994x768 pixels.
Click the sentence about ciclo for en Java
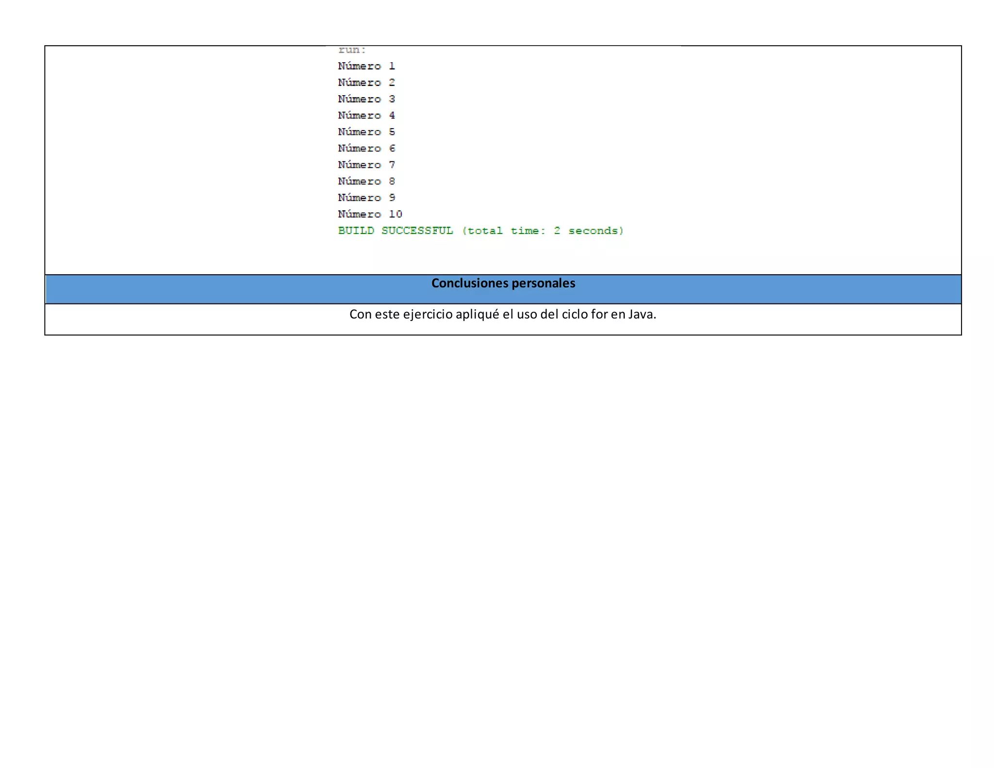pyautogui.click(x=502, y=315)
